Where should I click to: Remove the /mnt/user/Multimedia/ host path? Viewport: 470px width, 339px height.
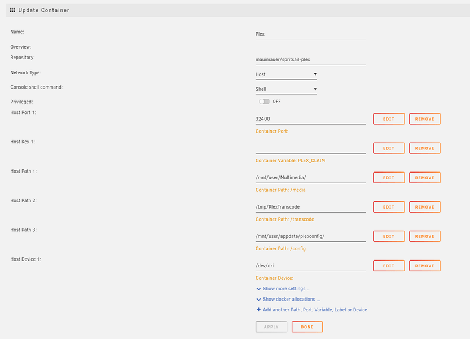click(424, 178)
